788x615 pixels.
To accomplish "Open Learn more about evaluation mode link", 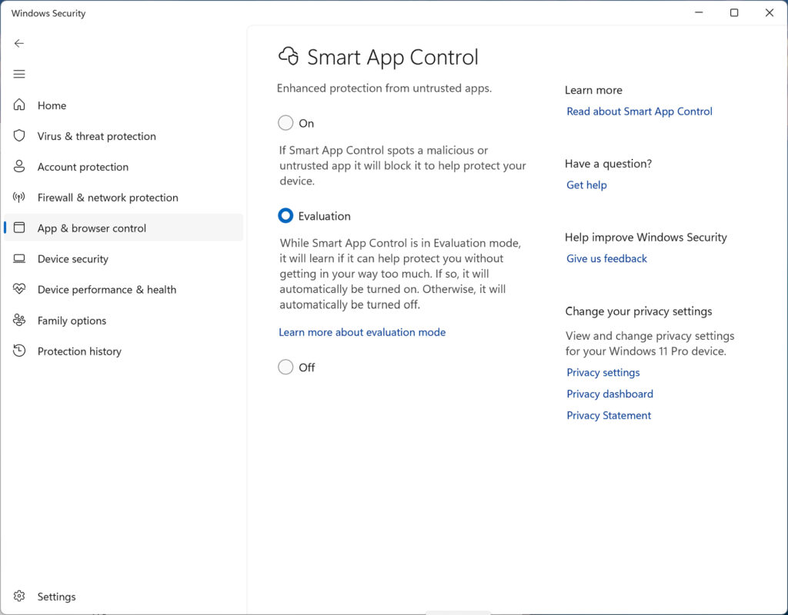I will pos(362,332).
